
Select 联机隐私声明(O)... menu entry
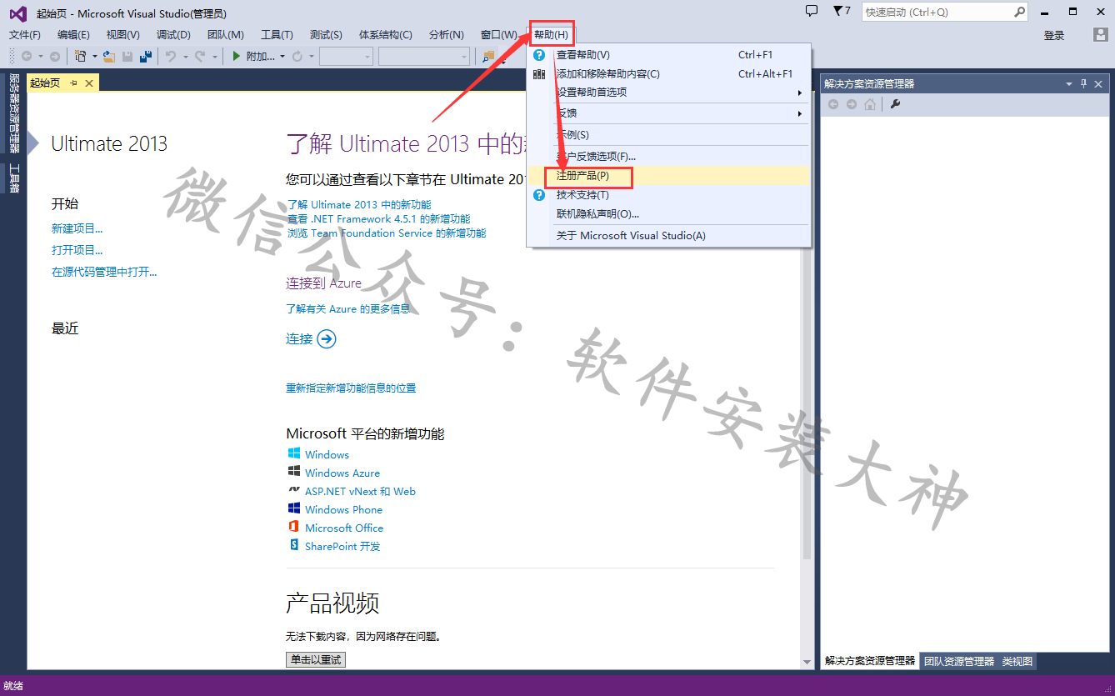click(668, 214)
